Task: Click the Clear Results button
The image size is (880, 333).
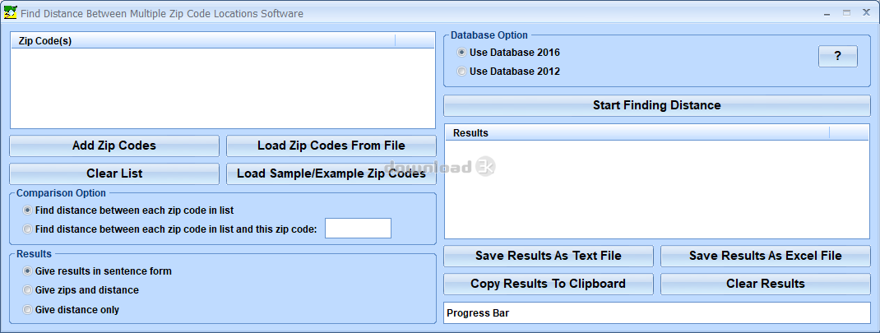Action: [766, 284]
